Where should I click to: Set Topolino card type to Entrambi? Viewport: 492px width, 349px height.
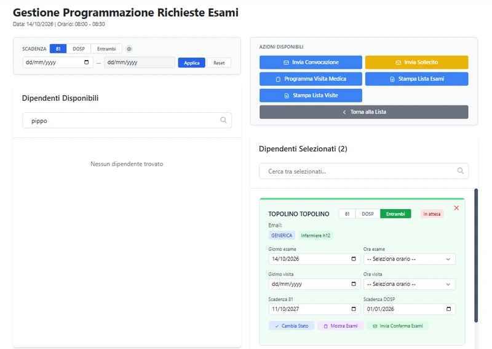[395, 214]
